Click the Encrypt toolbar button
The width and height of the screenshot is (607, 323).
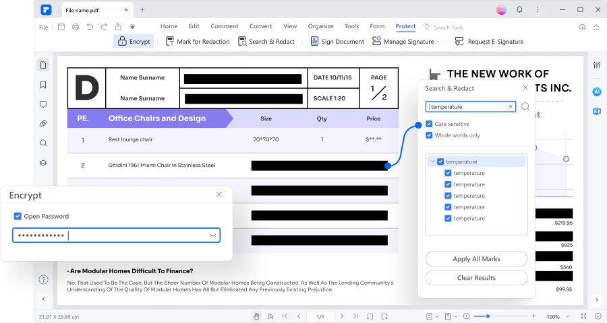tap(134, 41)
